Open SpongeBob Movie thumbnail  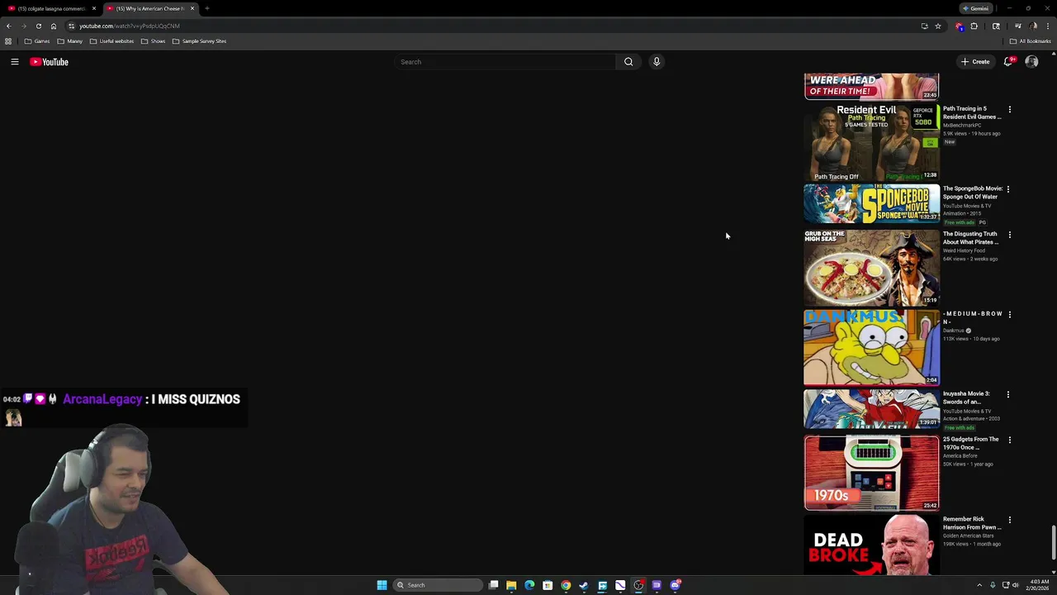[x=871, y=203]
